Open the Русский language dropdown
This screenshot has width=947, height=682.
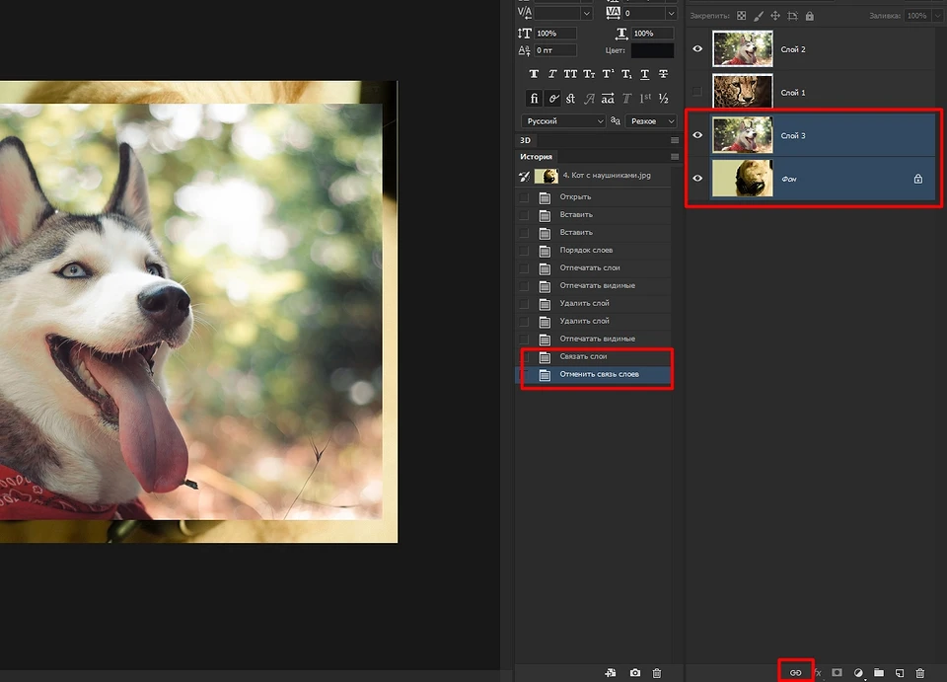(562, 120)
